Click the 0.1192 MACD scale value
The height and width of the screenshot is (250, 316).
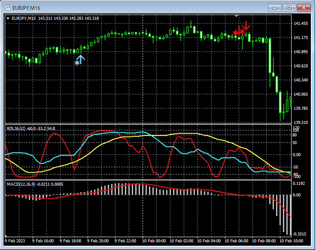click(299, 184)
